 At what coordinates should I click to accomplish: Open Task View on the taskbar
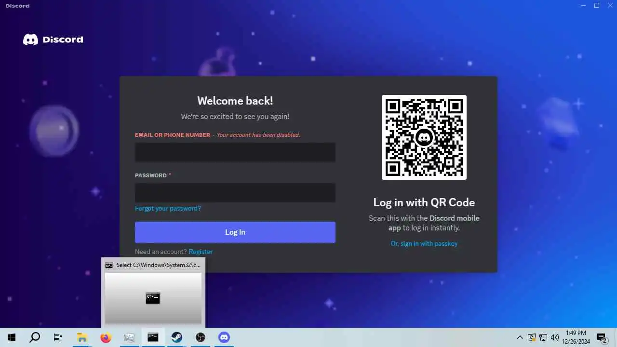[x=58, y=337]
